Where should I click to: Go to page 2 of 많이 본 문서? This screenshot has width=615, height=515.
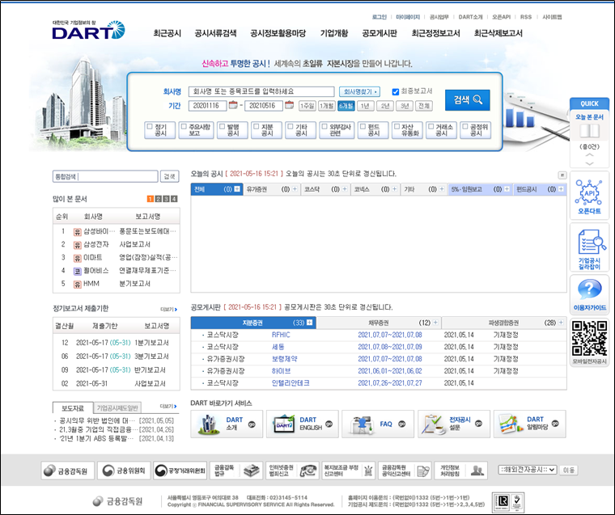pos(159,199)
